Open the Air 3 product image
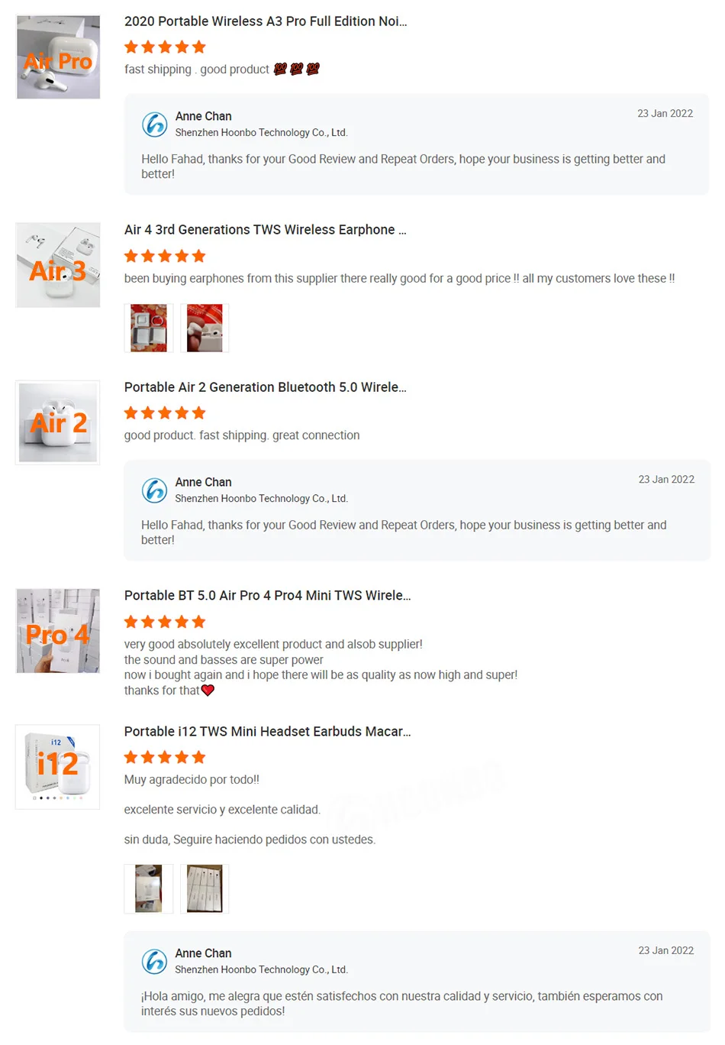Viewport: 725px width, 1045px height. pyautogui.click(x=58, y=265)
